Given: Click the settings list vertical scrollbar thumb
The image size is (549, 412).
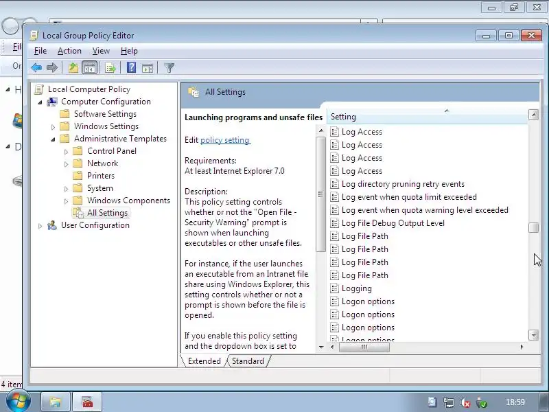Looking at the screenshot, I should point(534,228).
